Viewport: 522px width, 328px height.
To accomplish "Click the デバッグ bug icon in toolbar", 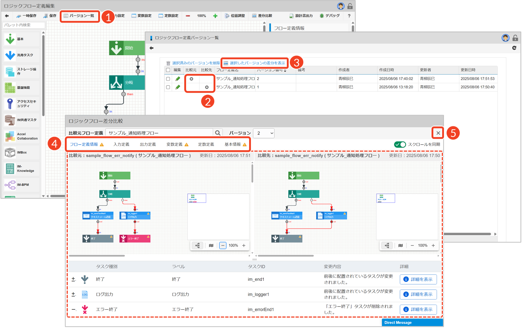I will pos(322,16).
